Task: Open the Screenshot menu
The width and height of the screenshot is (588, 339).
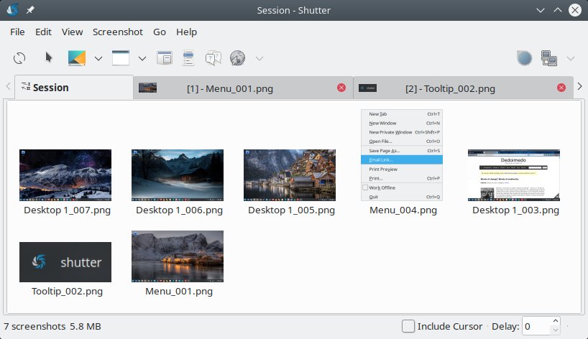Action: point(117,32)
